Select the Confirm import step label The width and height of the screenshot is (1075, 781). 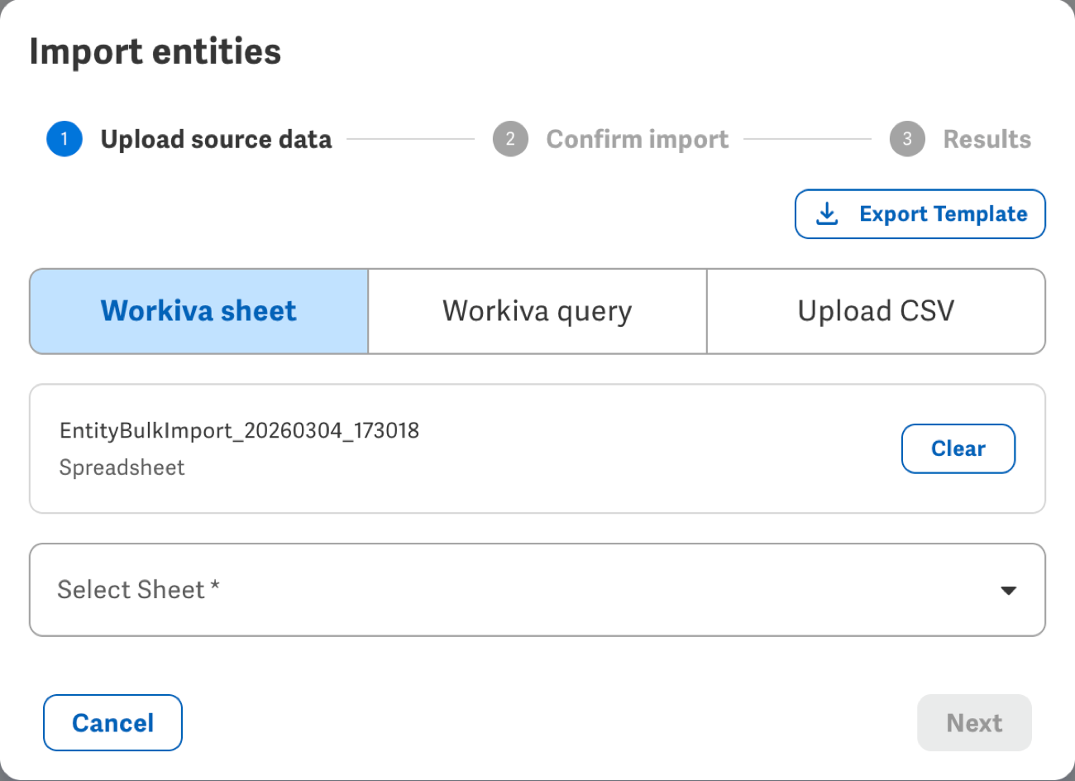pos(638,139)
